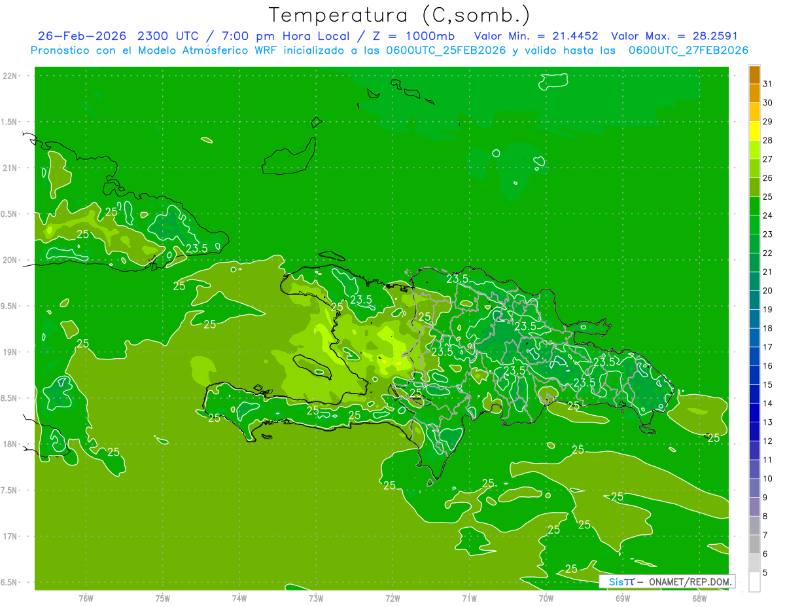Viewport: 785px width, 607px height.
Task: Click colorbar value '11'
Action: pos(767,460)
